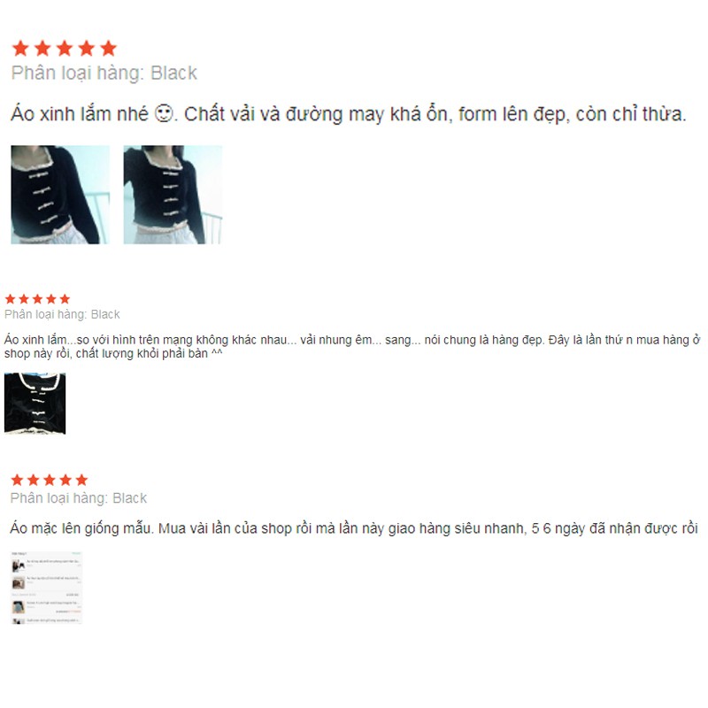Viewport: 708px width, 708px height.
Task: Click 'Phân loại hàng: Black' in second review
Action: (x=62, y=314)
